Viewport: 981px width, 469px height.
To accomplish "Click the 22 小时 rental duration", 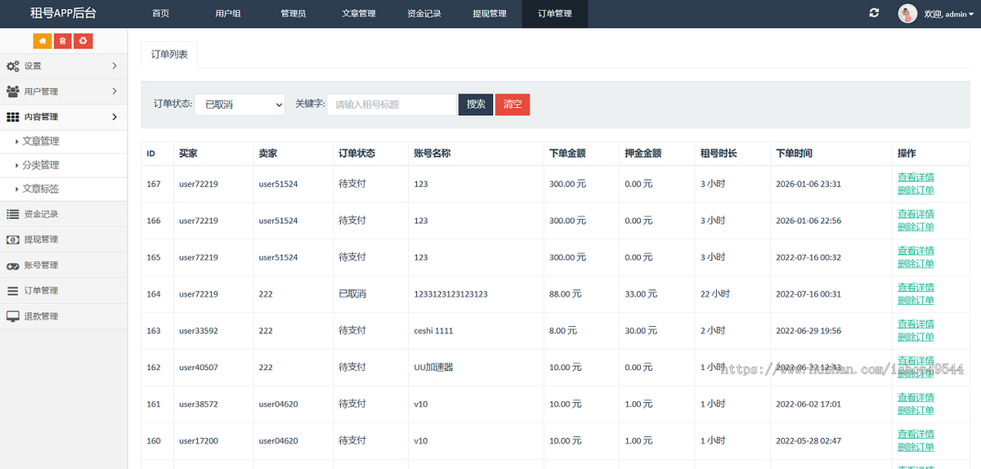I will [x=715, y=294].
